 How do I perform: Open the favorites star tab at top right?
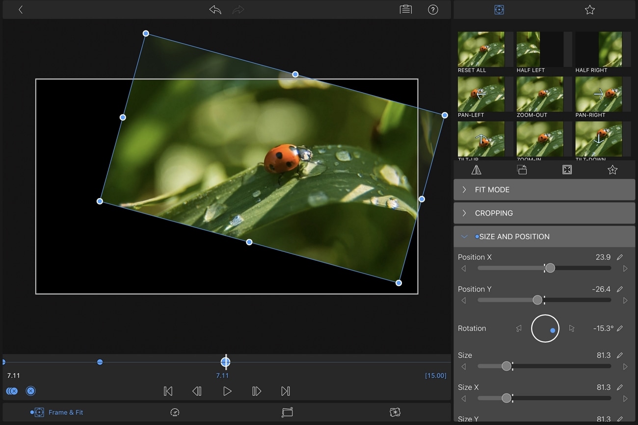pos(590,10)
